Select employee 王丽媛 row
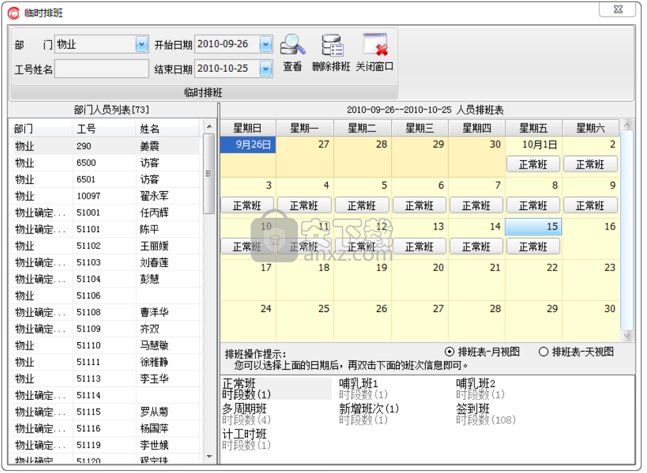Viewport: 647px width, 473px height. pyautogui.click(x=105, y=246)
